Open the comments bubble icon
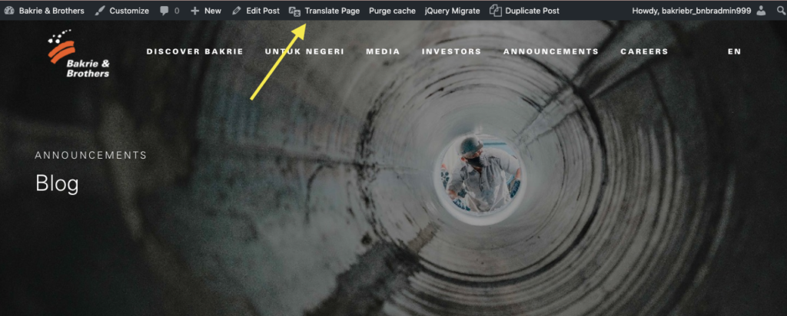The height and width of the screenshot is (316, 787). click(164, 11)
